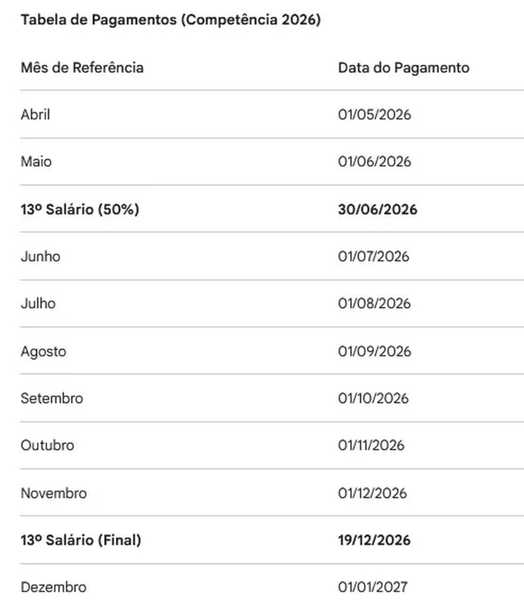Screen dimensions: 524x608
Task: Click the date 01/08/2026
Action: (x=374, y=303)
